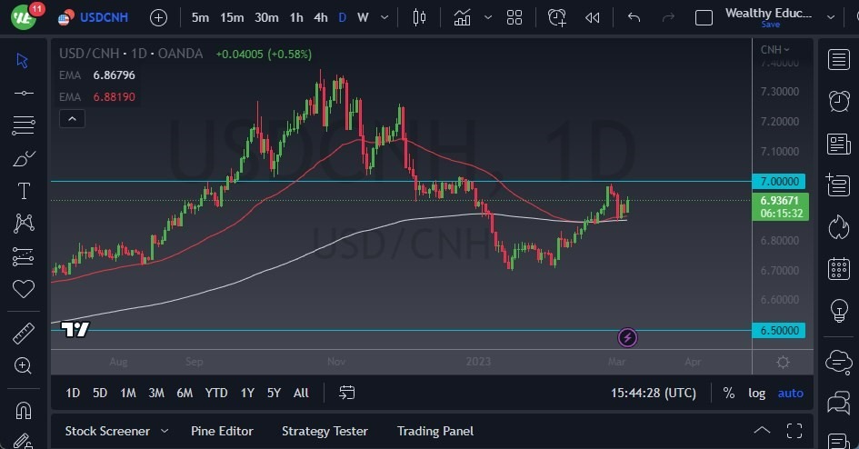This screenshot has height=449, width=859.
Task: Click the candlestick chart type icon
Action: click(420, 17)
